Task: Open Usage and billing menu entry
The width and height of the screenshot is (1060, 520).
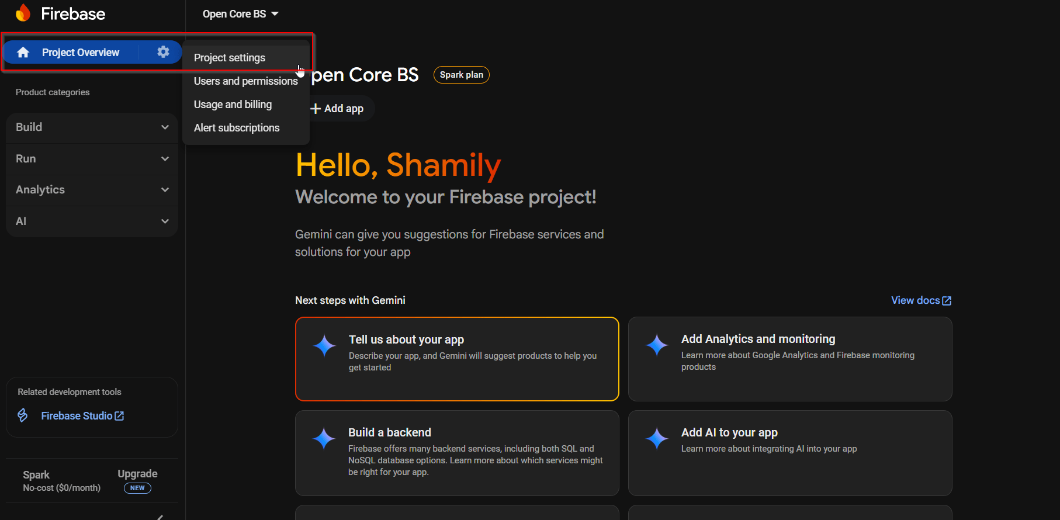Action: (x=233, y=105)
